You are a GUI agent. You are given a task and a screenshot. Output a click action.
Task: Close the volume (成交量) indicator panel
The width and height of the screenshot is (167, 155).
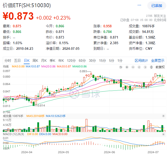coord(163,116)
